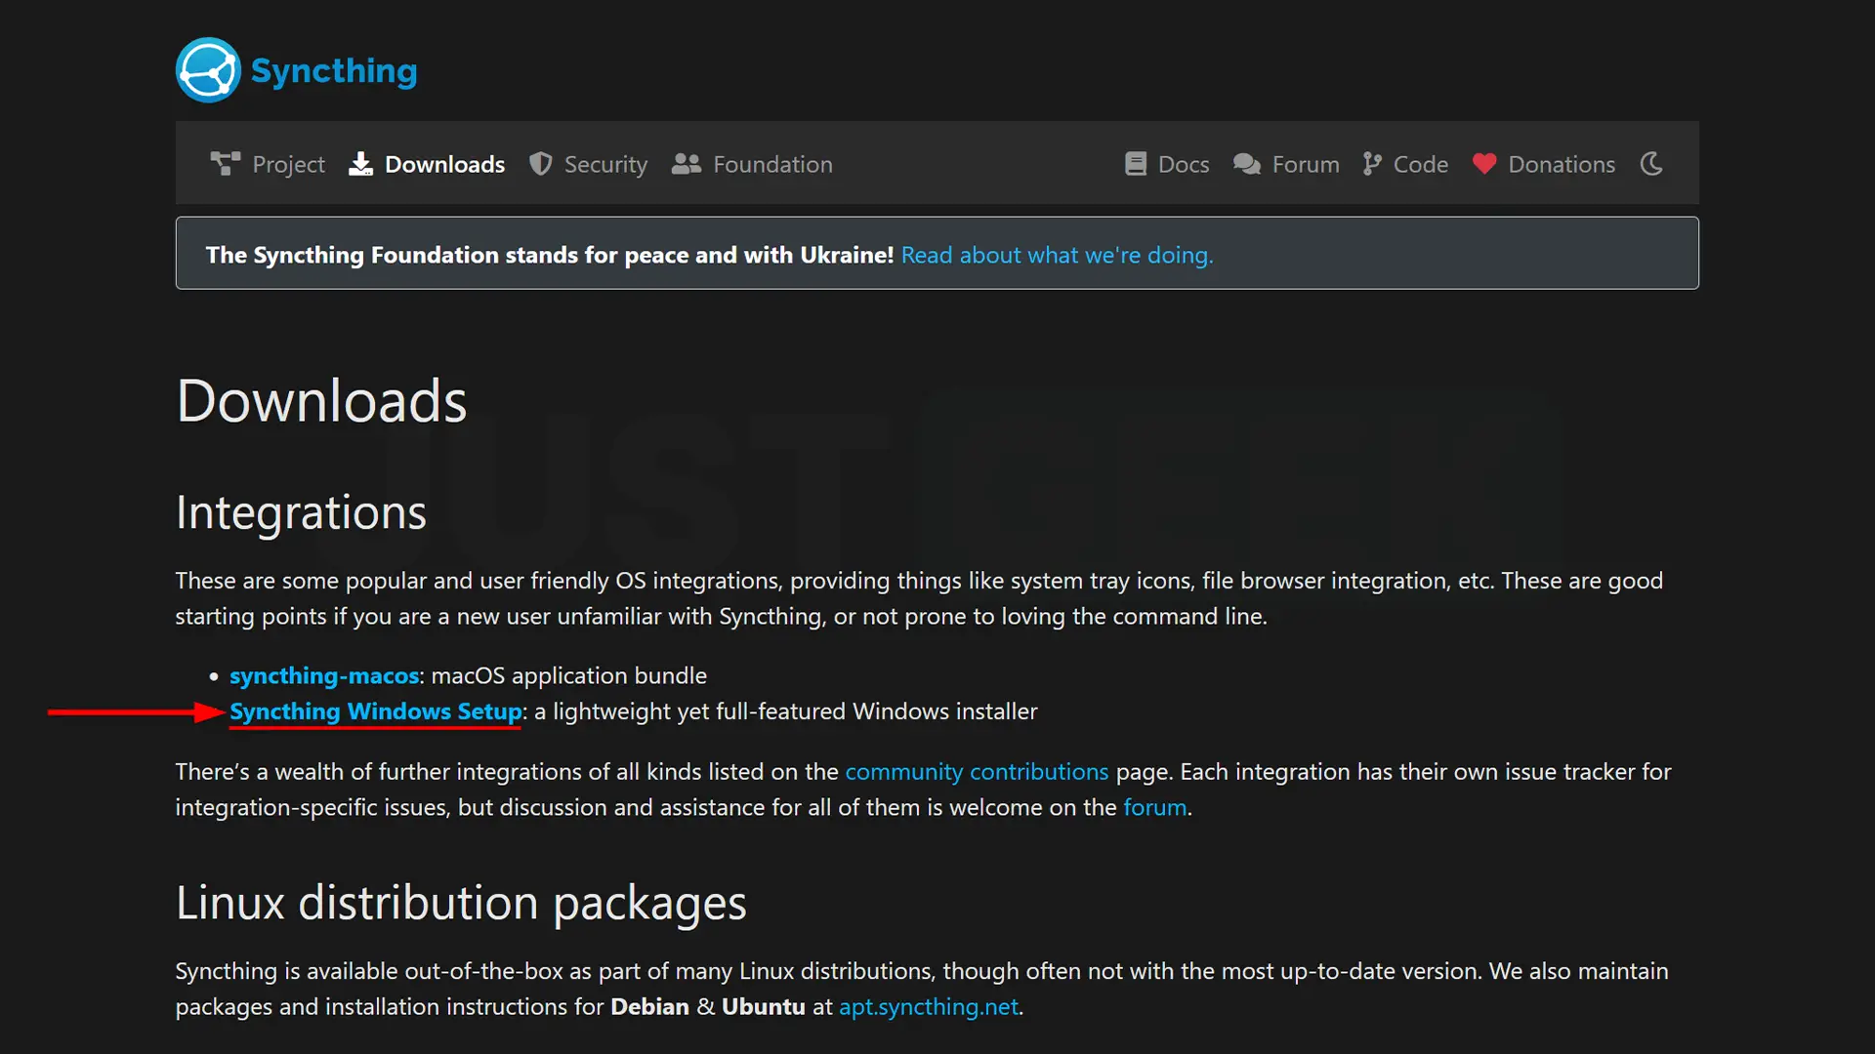Click the Downloads page heading
This screenshot has width=1875, height=1054.
[321, 401]
